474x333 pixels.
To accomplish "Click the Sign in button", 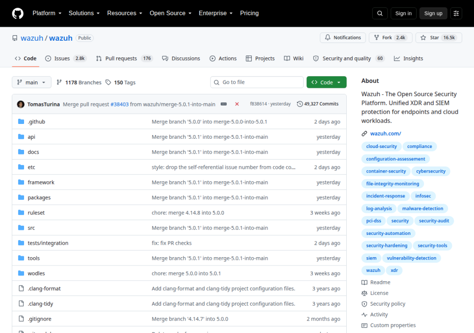I will 403,13.
